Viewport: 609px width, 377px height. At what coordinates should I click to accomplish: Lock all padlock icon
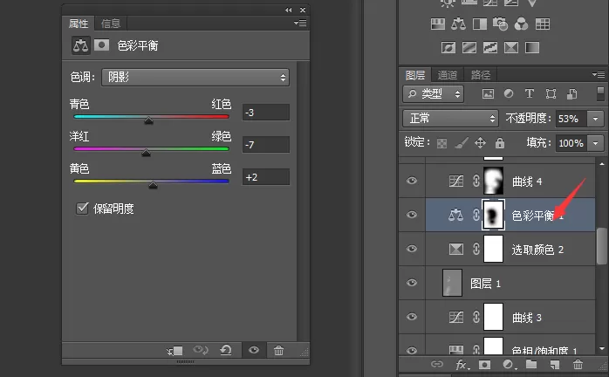click(500, 143)
